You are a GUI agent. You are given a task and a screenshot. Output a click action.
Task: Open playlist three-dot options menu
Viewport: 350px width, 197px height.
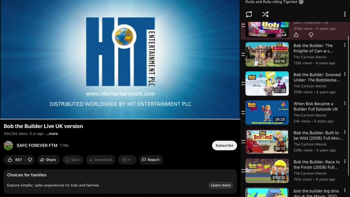pyautogui.click(x=345, y=14)
